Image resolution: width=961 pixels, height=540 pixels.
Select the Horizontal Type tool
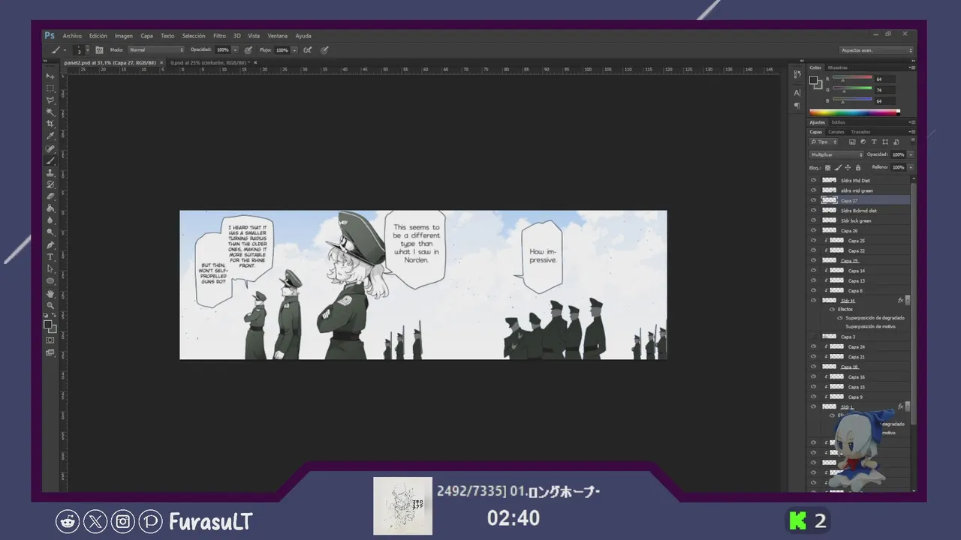[50, 257]
